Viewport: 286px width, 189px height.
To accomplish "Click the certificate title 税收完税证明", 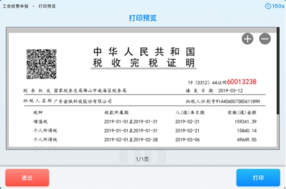I will tap(144, 63).
